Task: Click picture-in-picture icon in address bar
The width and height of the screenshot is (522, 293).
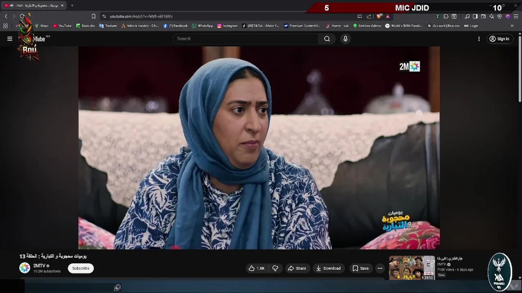Action: (x=360, y=16)
